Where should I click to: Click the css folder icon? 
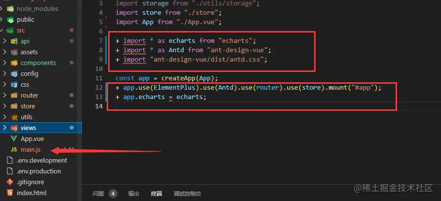pyautogui.click(x=14, y=85)
